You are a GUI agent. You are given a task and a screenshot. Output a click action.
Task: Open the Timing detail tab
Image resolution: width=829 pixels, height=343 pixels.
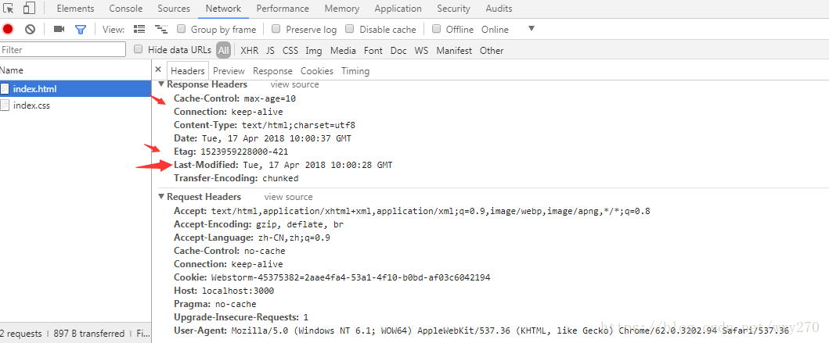tap(355, 71)
